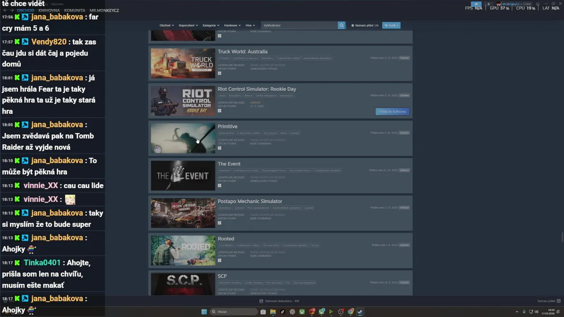Image resolution: width=564 pixels, height=317 pixels.
Task: Click the Steam announcements megaphone icon
Action: point(476,4)
